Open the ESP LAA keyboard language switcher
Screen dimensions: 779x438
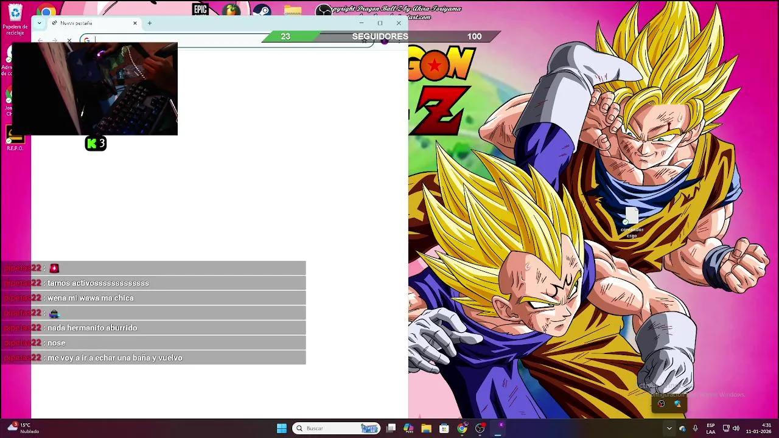(711, 428)
